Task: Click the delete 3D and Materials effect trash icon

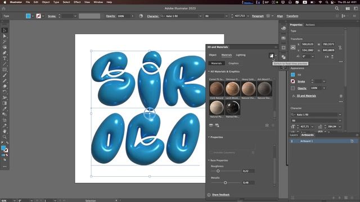Action: click(341, 96)
